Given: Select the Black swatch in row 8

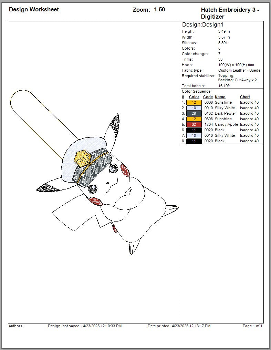Looking at the screenshot, I should click(x=194, y=141).
